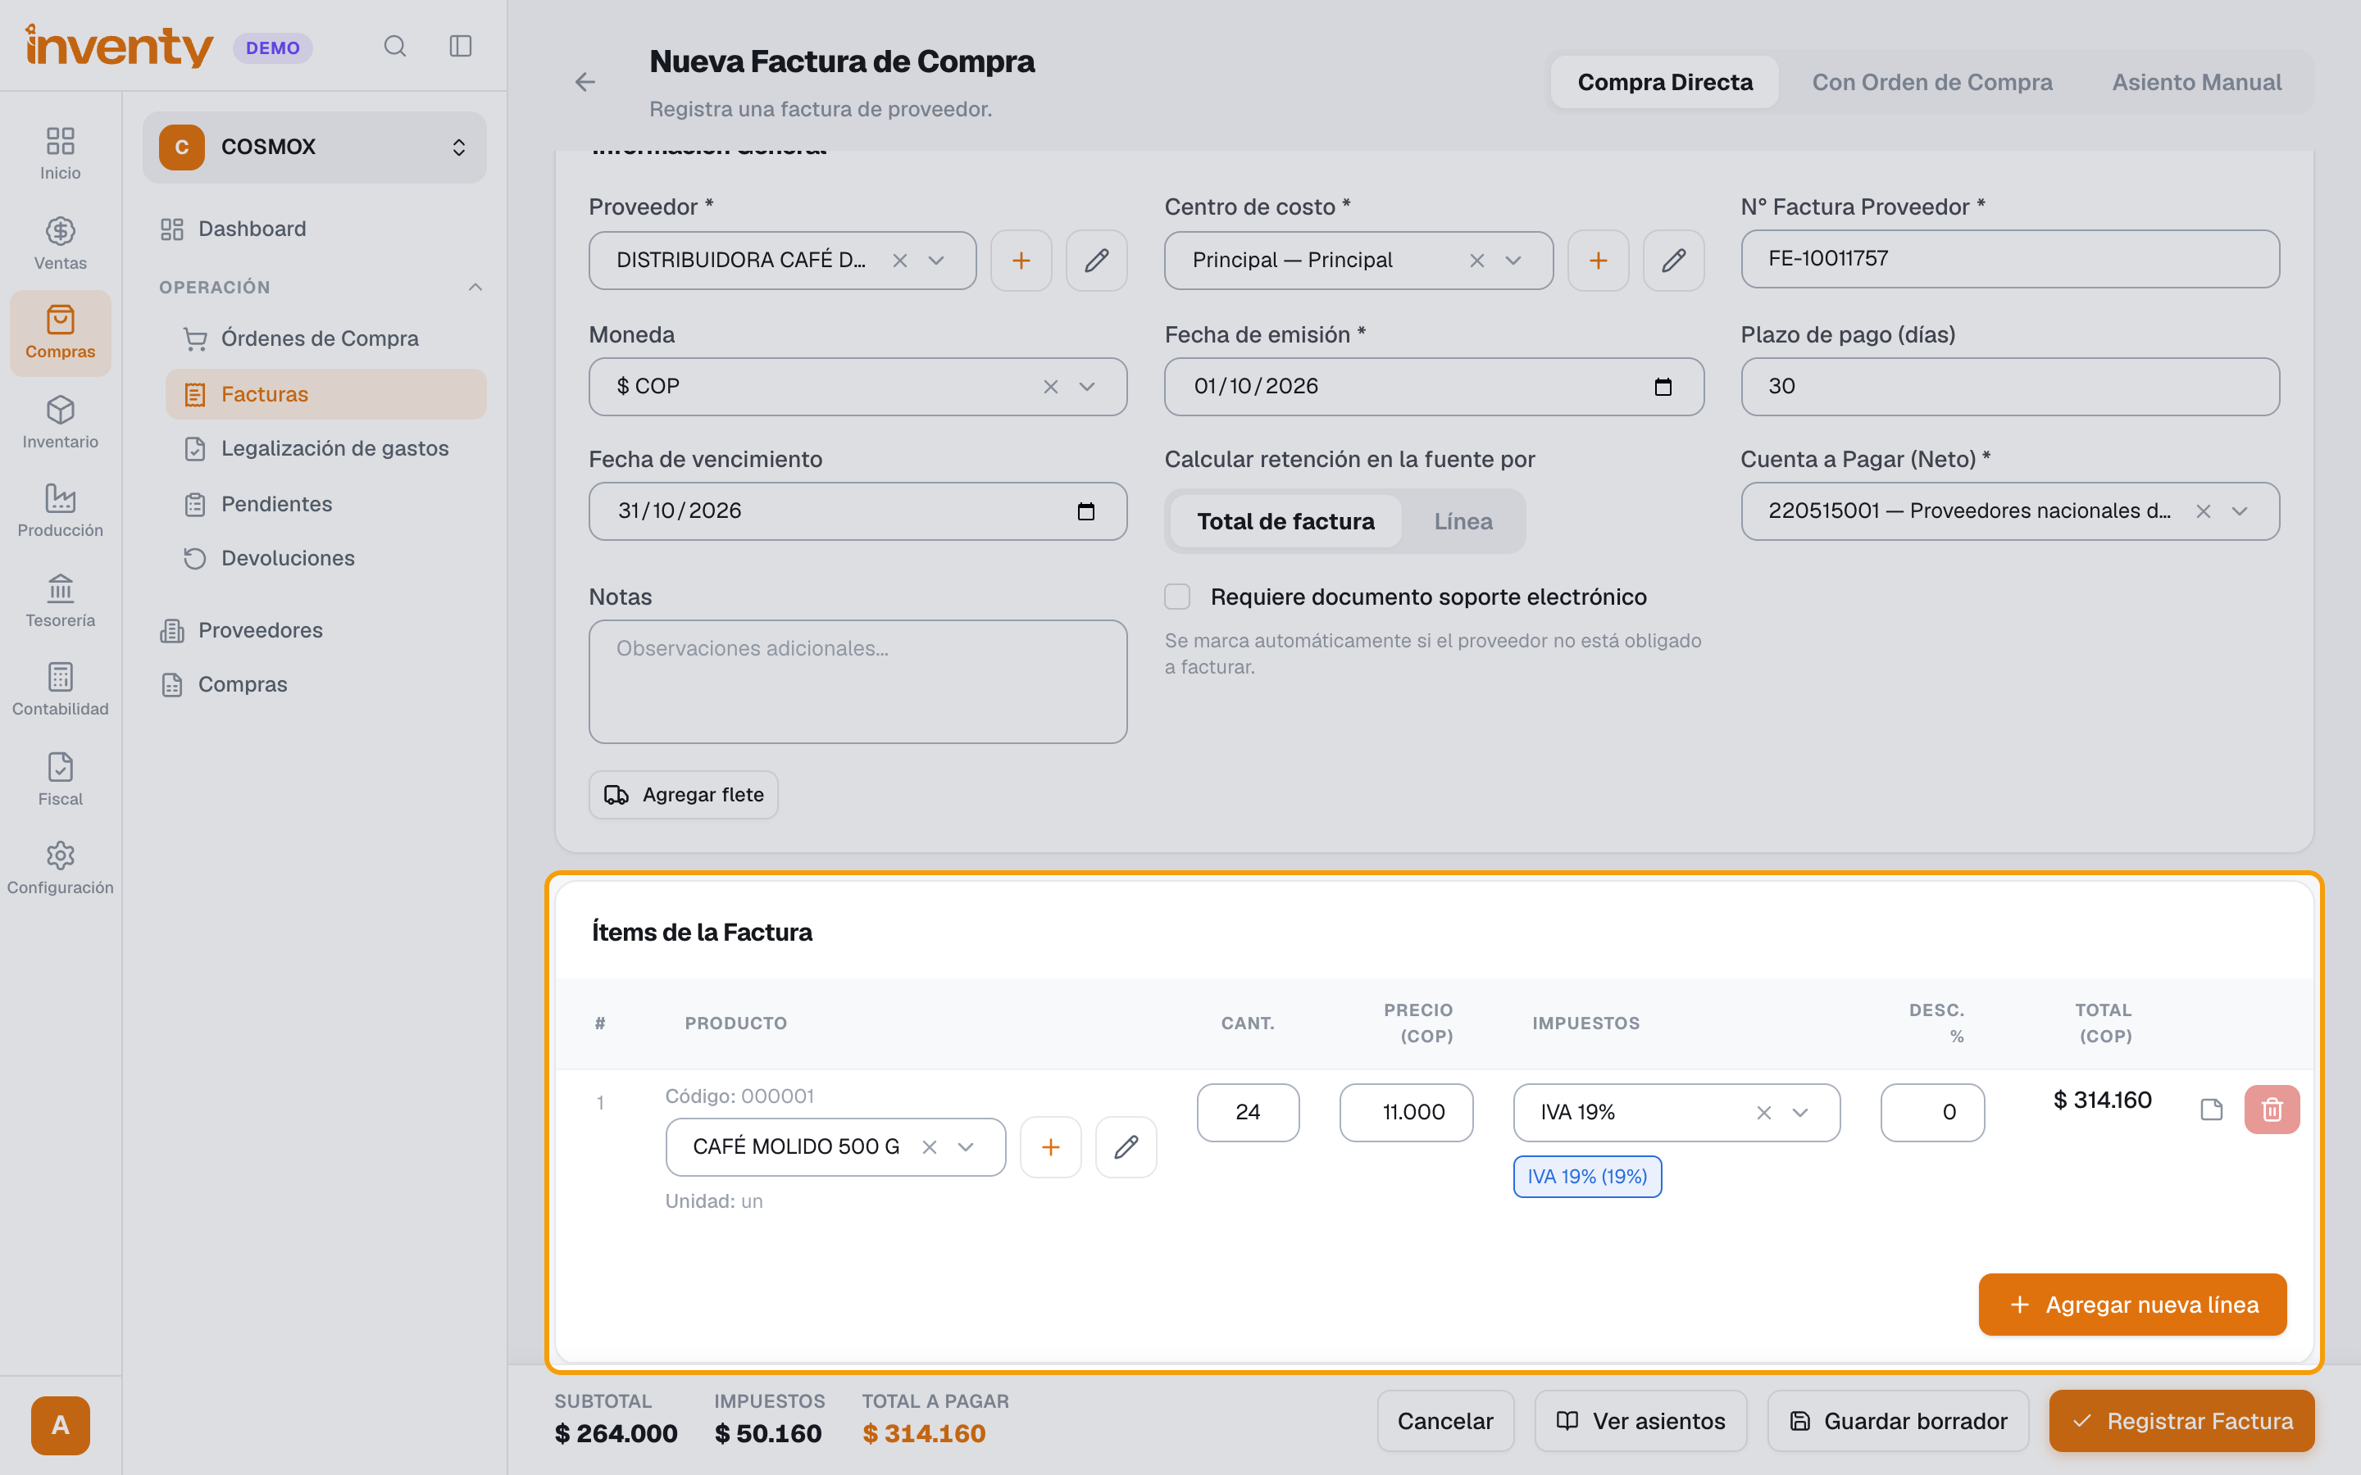Add new centro de costo plus icon
The height and width of the screenshot is (1475, 2361).
pyautogui.click(x=1598, y=261)
